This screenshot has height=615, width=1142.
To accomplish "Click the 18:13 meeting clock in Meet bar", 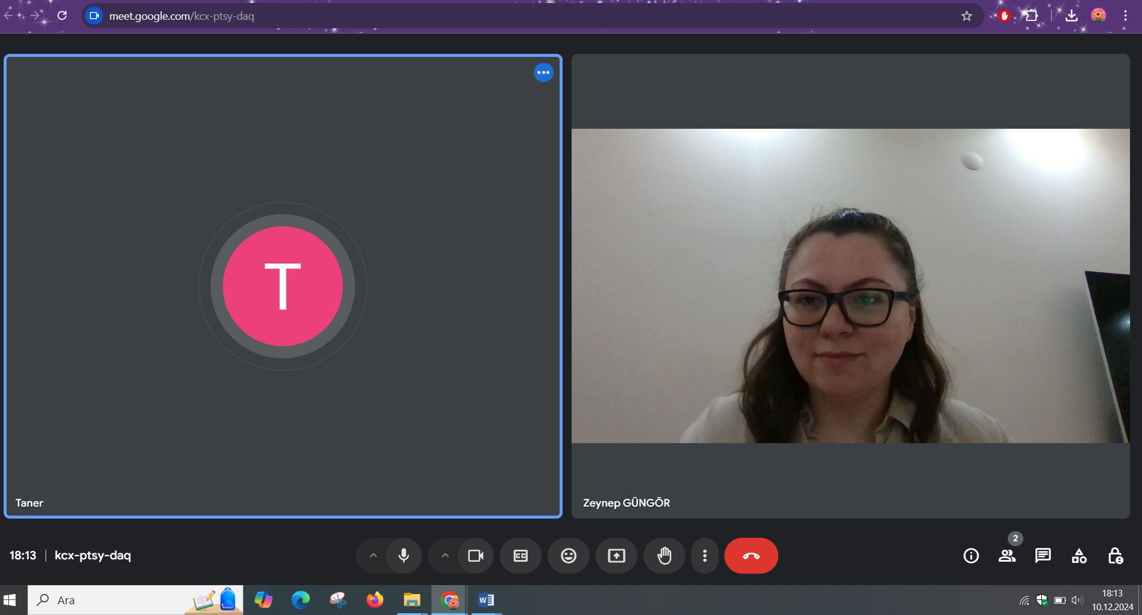I will coord(23,555).
